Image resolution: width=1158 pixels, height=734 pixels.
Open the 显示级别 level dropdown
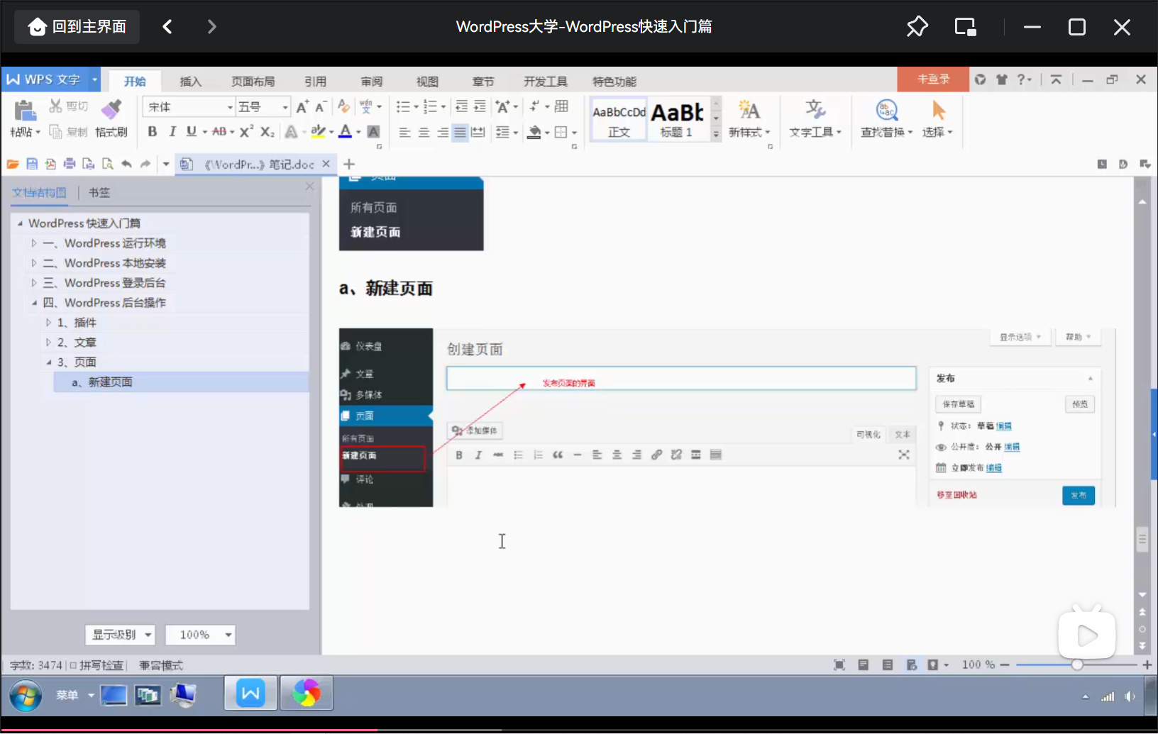pos(120,635)
